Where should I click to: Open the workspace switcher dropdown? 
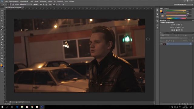click(x=183, y=5)
